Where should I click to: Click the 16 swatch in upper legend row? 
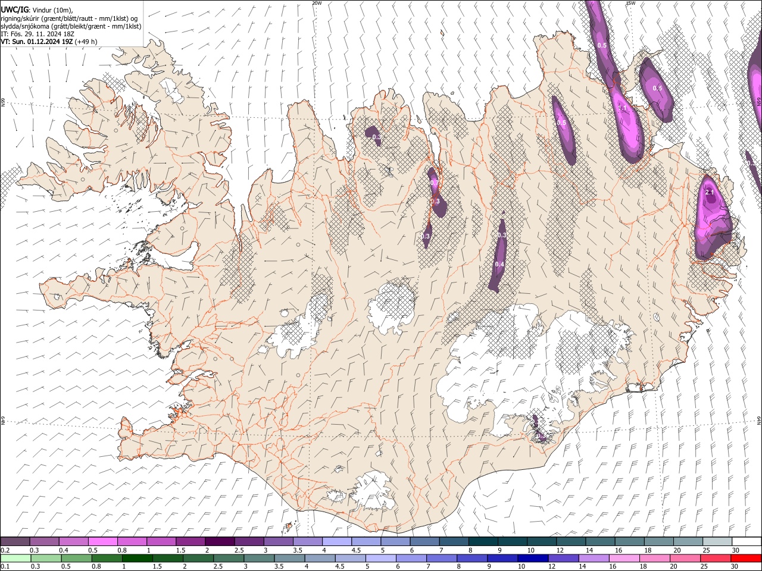pyautogui.click(x=629, y=542)
